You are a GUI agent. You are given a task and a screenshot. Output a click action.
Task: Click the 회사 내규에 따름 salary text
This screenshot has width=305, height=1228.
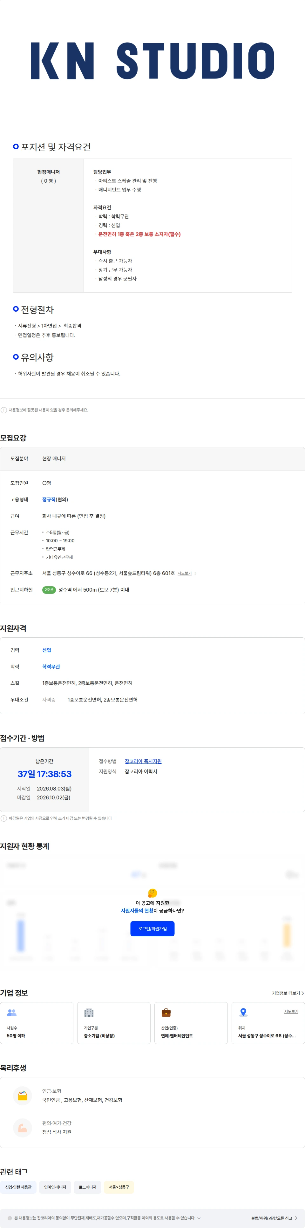point(74,516)
